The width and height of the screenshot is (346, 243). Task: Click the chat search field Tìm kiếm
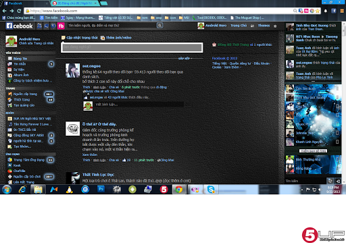click(x=306, y=181)
